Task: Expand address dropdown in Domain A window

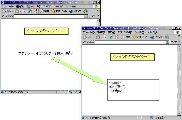Action: tap(86, 16)
